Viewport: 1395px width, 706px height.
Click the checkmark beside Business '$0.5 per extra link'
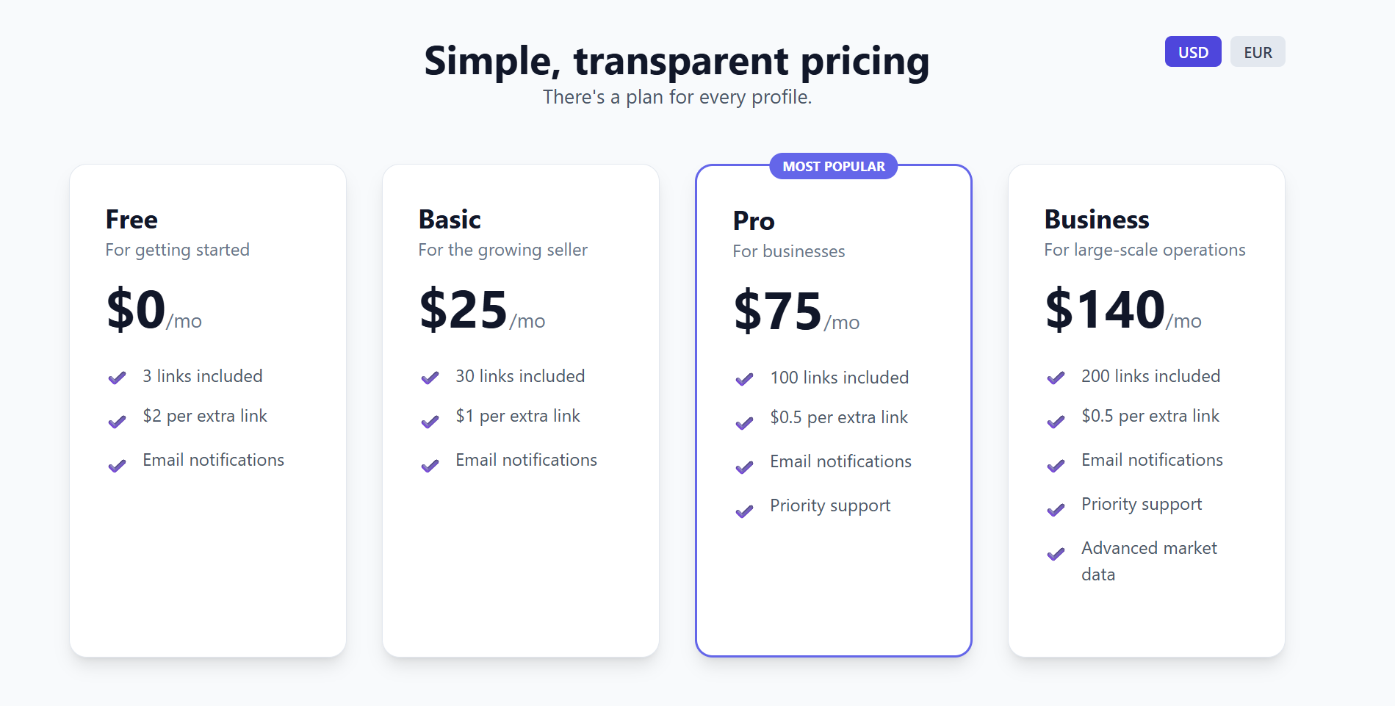coord(1056,421)
